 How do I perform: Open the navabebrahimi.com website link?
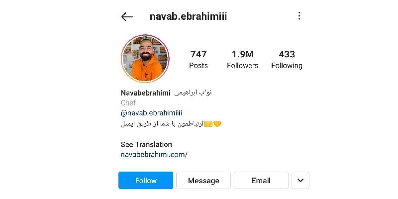[x=154, y=154]
